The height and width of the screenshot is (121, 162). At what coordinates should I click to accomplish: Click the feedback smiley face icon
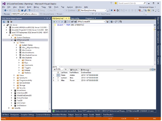[116, 3]
